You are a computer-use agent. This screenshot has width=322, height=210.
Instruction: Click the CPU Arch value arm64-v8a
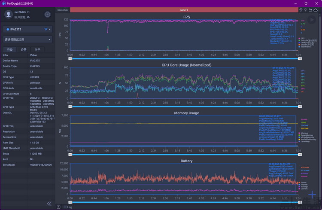[x=36, y=88]
